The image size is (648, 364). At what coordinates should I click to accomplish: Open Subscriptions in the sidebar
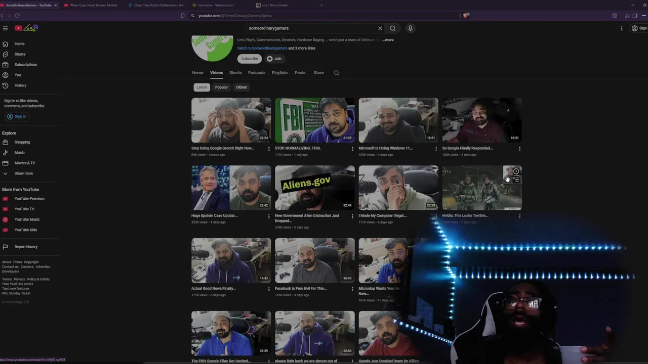[x=25, y=65]
